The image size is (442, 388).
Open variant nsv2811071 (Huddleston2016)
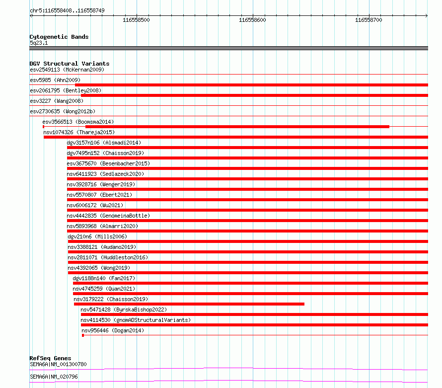[x=108, y=257]
